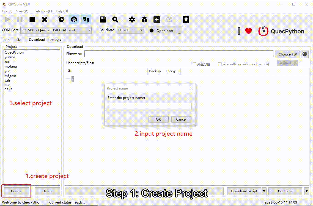Open the Baudrate 115200 dropdown

[130, 30]
